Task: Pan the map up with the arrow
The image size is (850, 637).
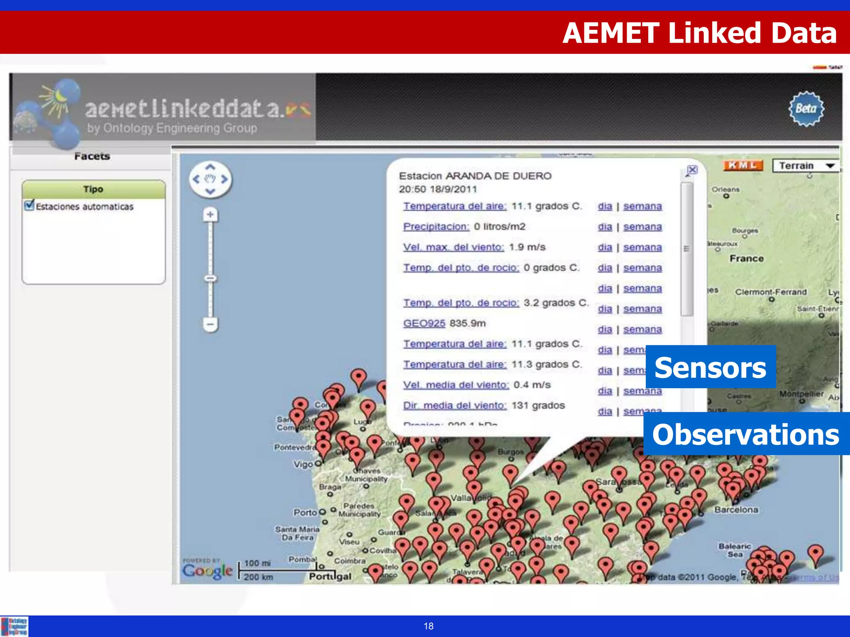Action: [x=210, y=167]
